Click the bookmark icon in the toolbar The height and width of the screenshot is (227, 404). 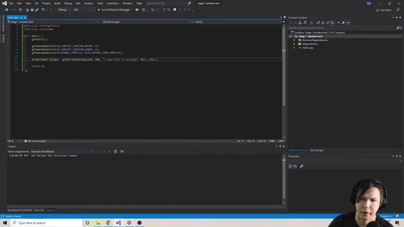[x=175, y=10]
